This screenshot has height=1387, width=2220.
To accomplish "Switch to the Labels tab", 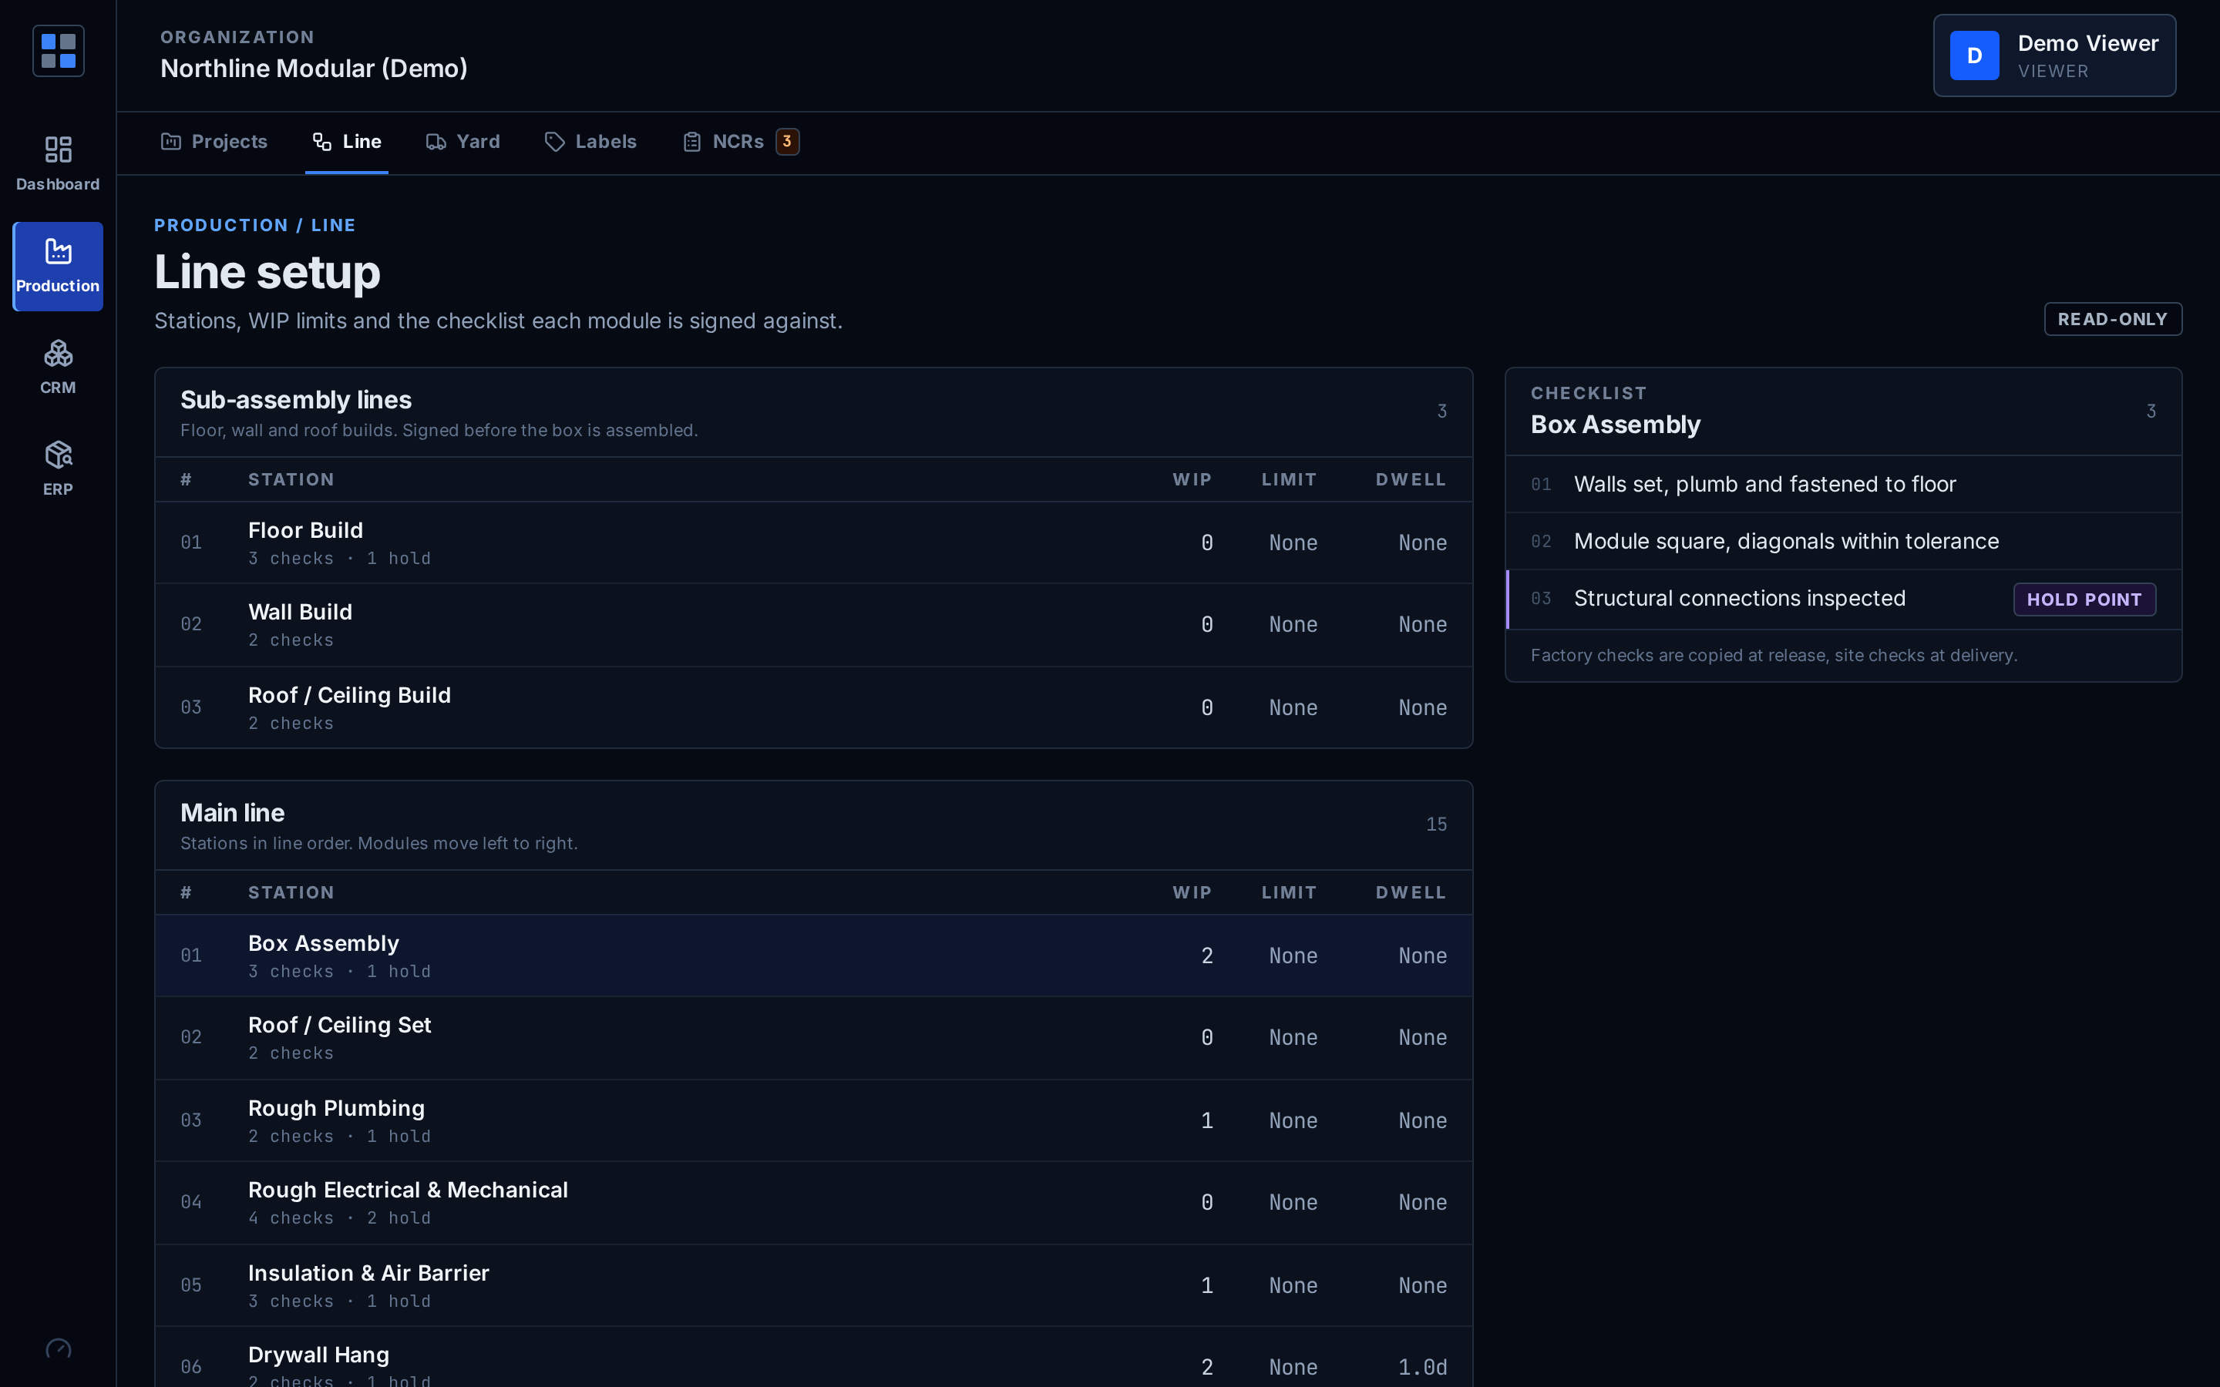I will coord(590,141).
